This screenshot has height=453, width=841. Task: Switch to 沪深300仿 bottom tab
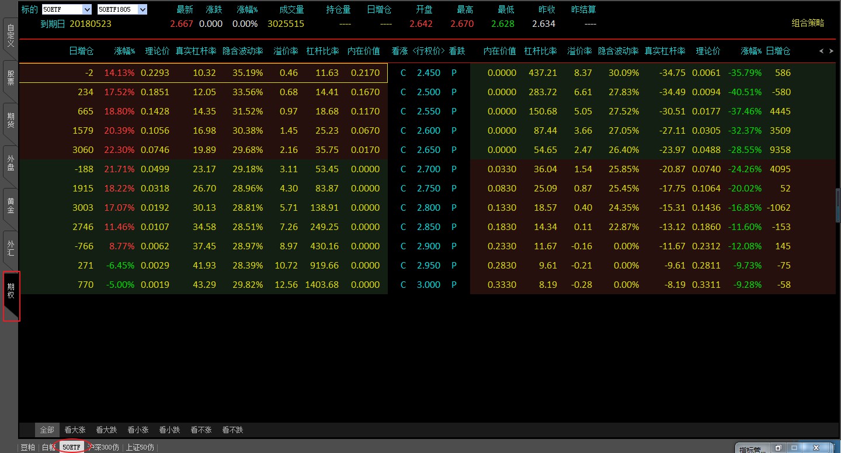click(104, 448)
